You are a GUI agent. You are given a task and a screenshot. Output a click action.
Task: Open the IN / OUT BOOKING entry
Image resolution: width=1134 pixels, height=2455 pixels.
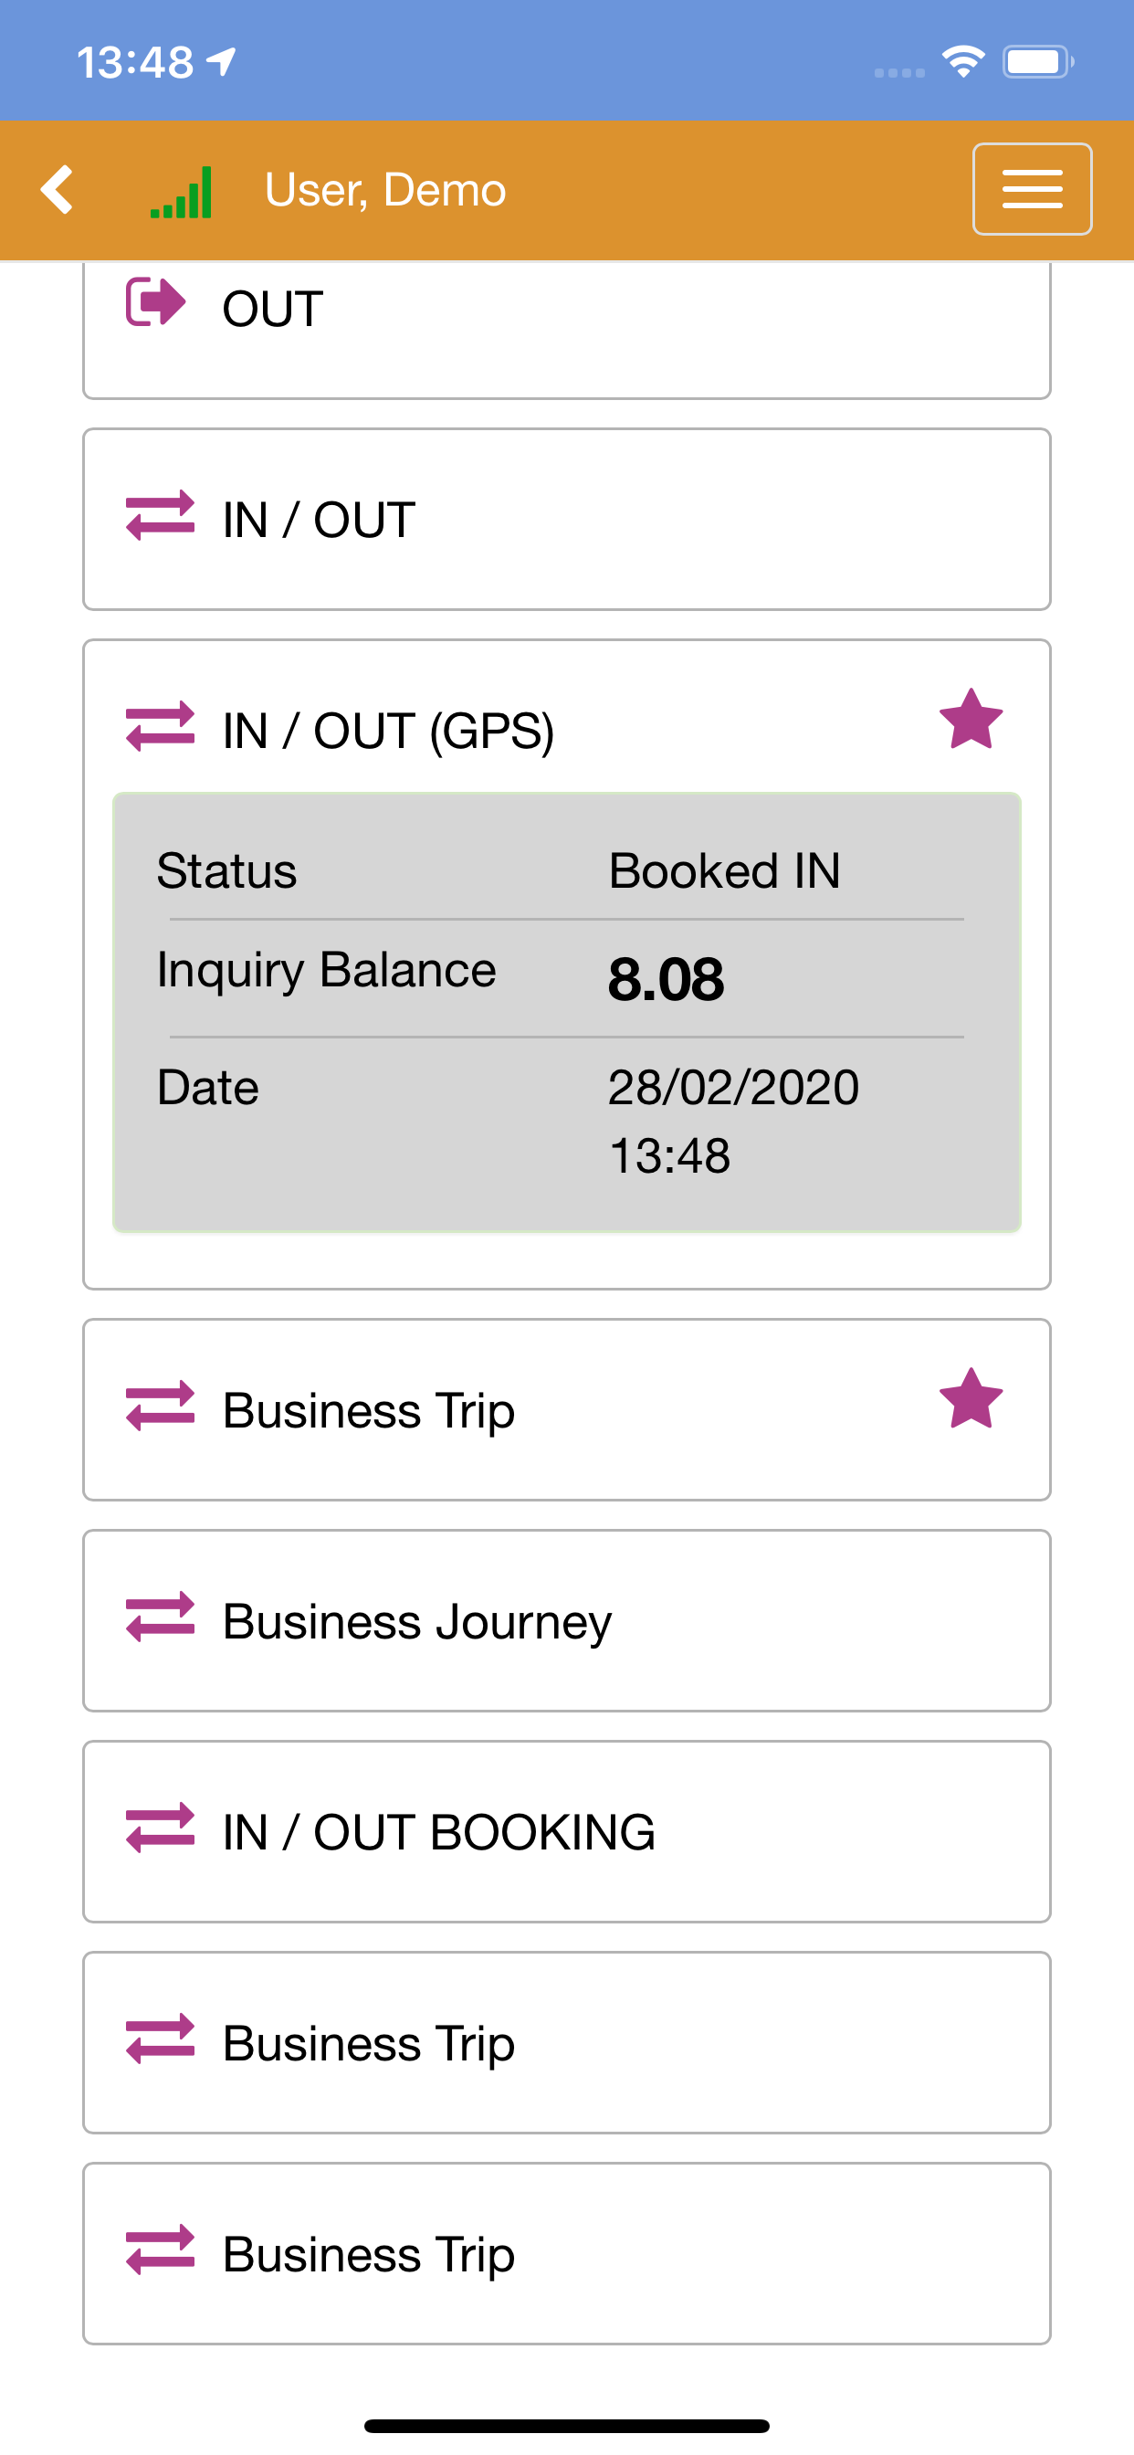[566, 1832]
